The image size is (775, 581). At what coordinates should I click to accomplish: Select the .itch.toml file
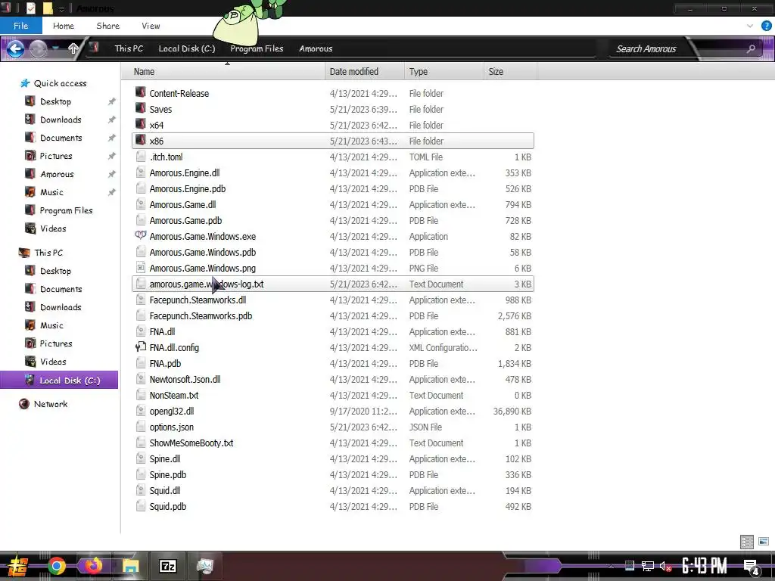[333, 157]
